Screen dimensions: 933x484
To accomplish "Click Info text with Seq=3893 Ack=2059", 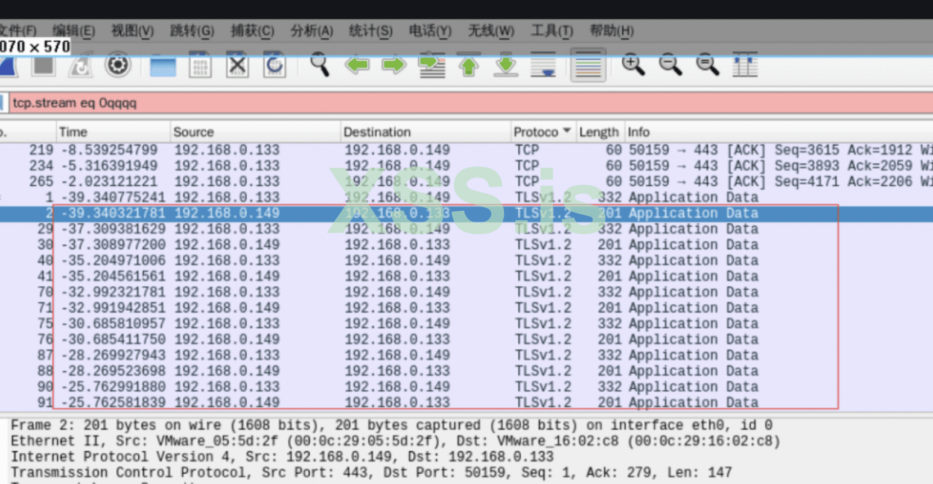I will pos(781,166).
